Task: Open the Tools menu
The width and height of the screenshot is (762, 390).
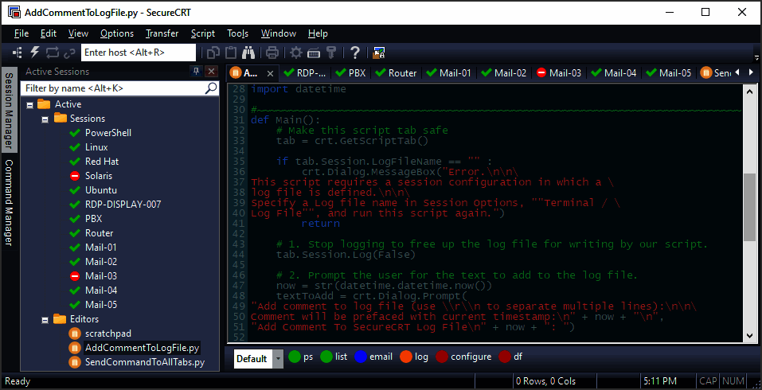Action: tap(237, 33)
